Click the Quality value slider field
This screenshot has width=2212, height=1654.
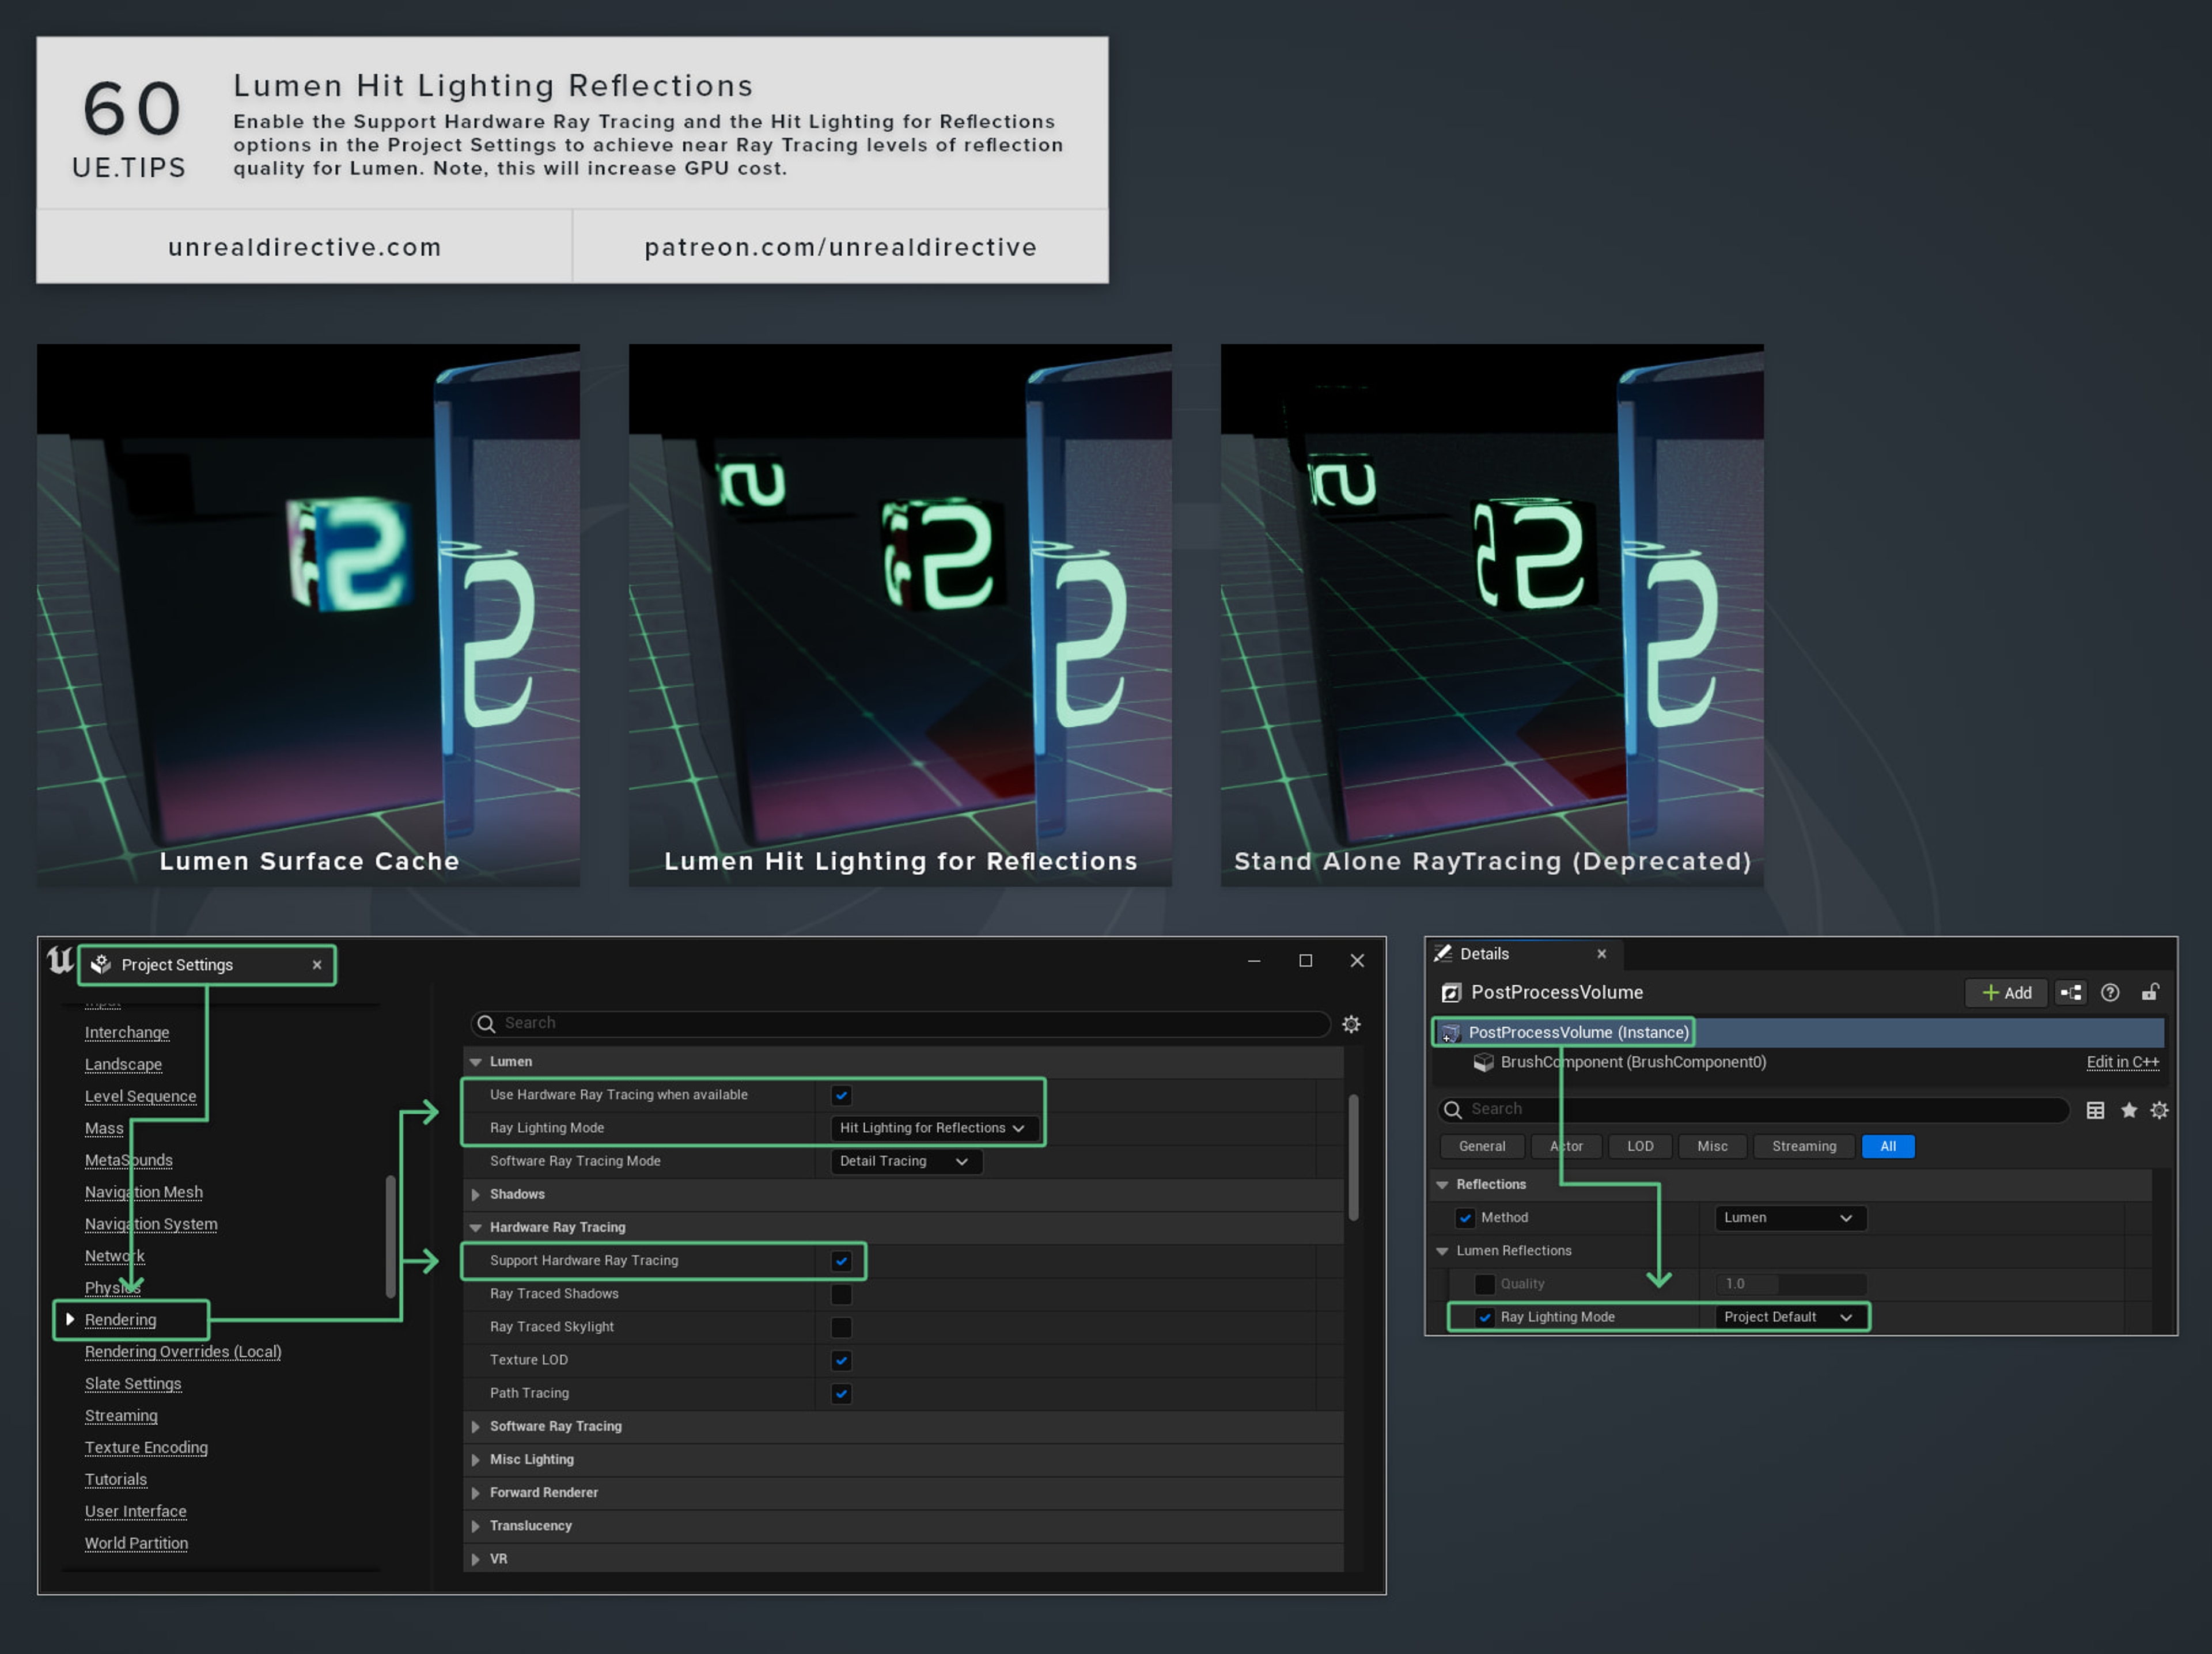coord(1790,1284)
